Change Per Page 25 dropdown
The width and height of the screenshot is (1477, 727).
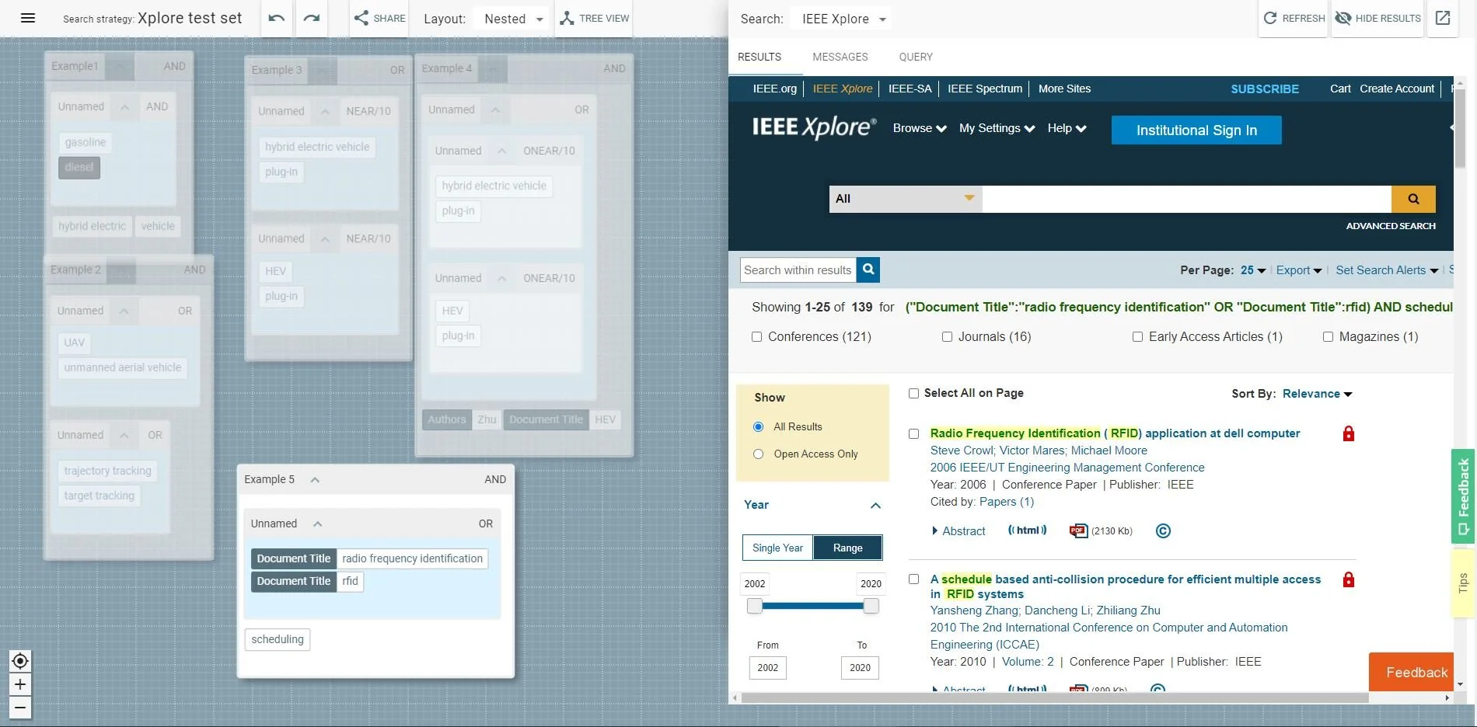pyautogui.click(x=1253, y=270)
